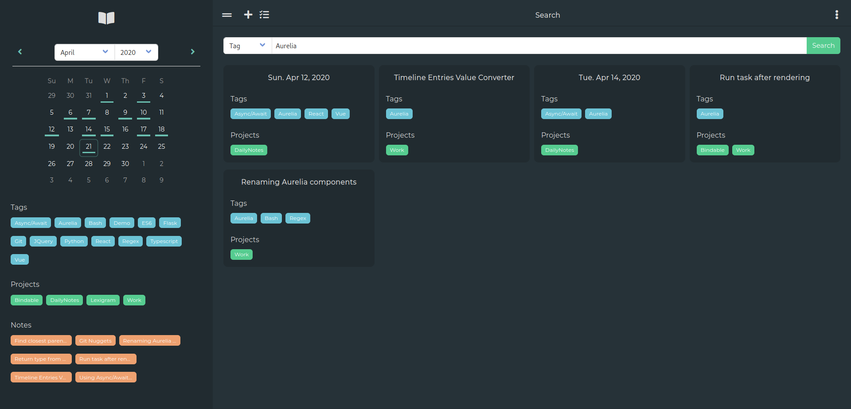This screenshot has height=409, width=851.
Task: Open the 'Using Async/Await...' note
Action: point(106,378)
